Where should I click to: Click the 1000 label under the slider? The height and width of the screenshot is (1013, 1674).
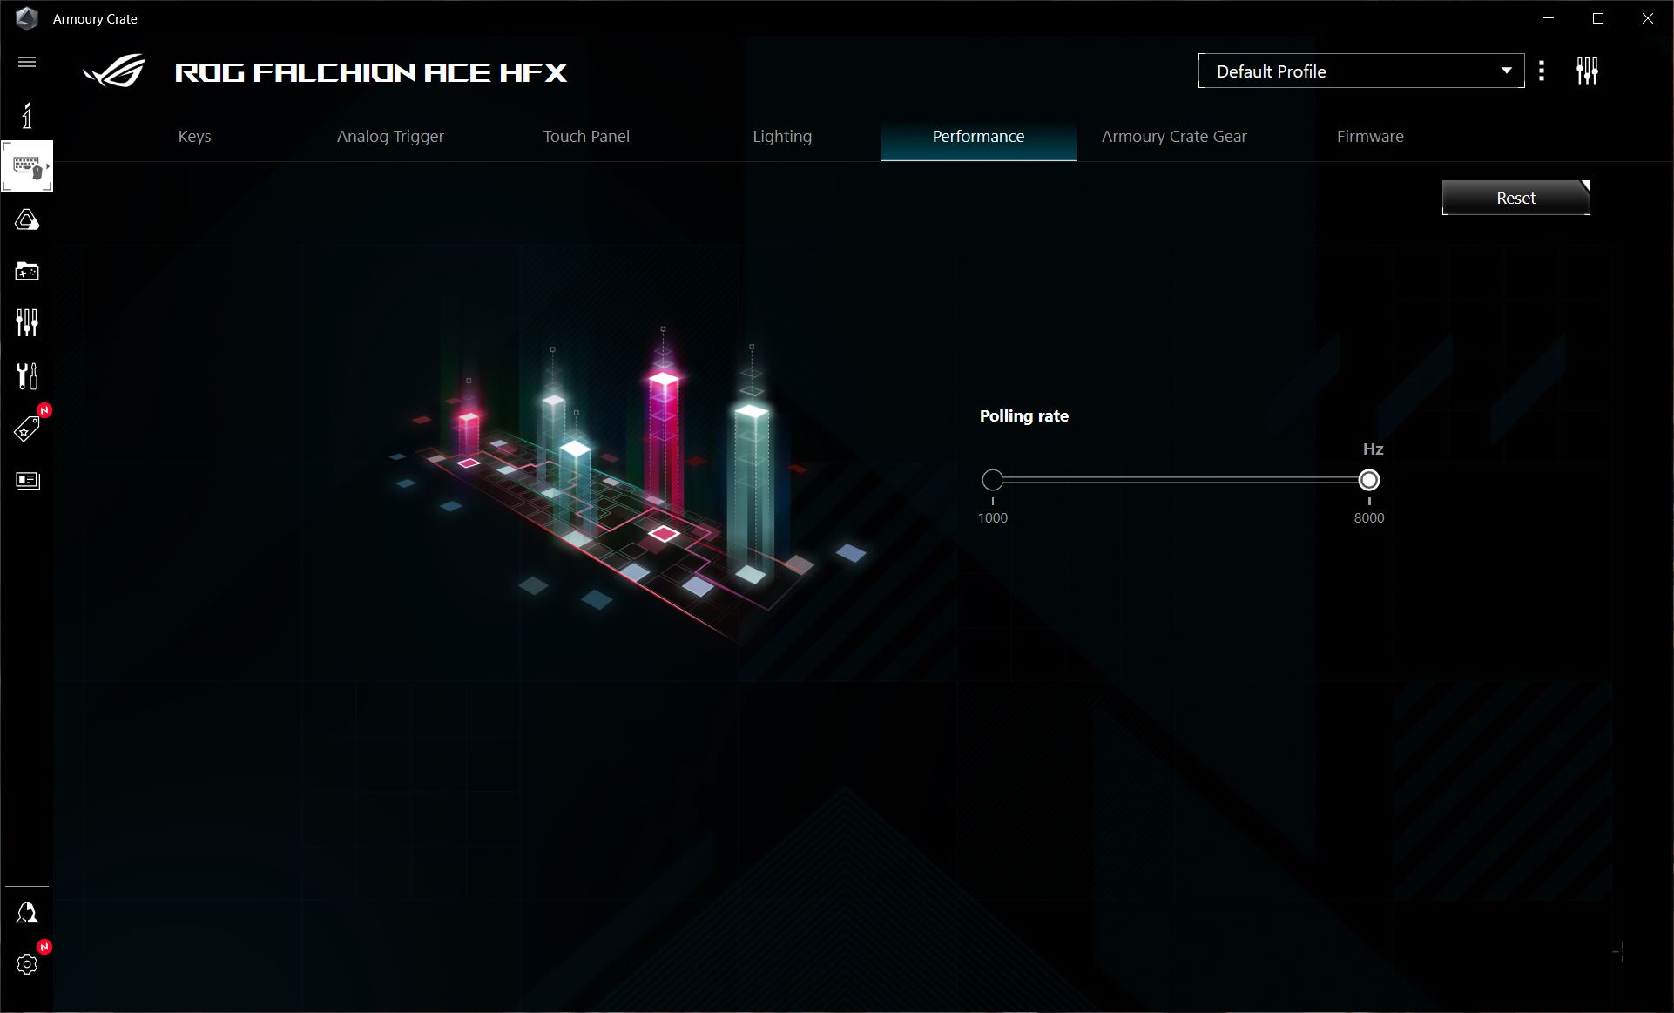[x=993, y=518]
